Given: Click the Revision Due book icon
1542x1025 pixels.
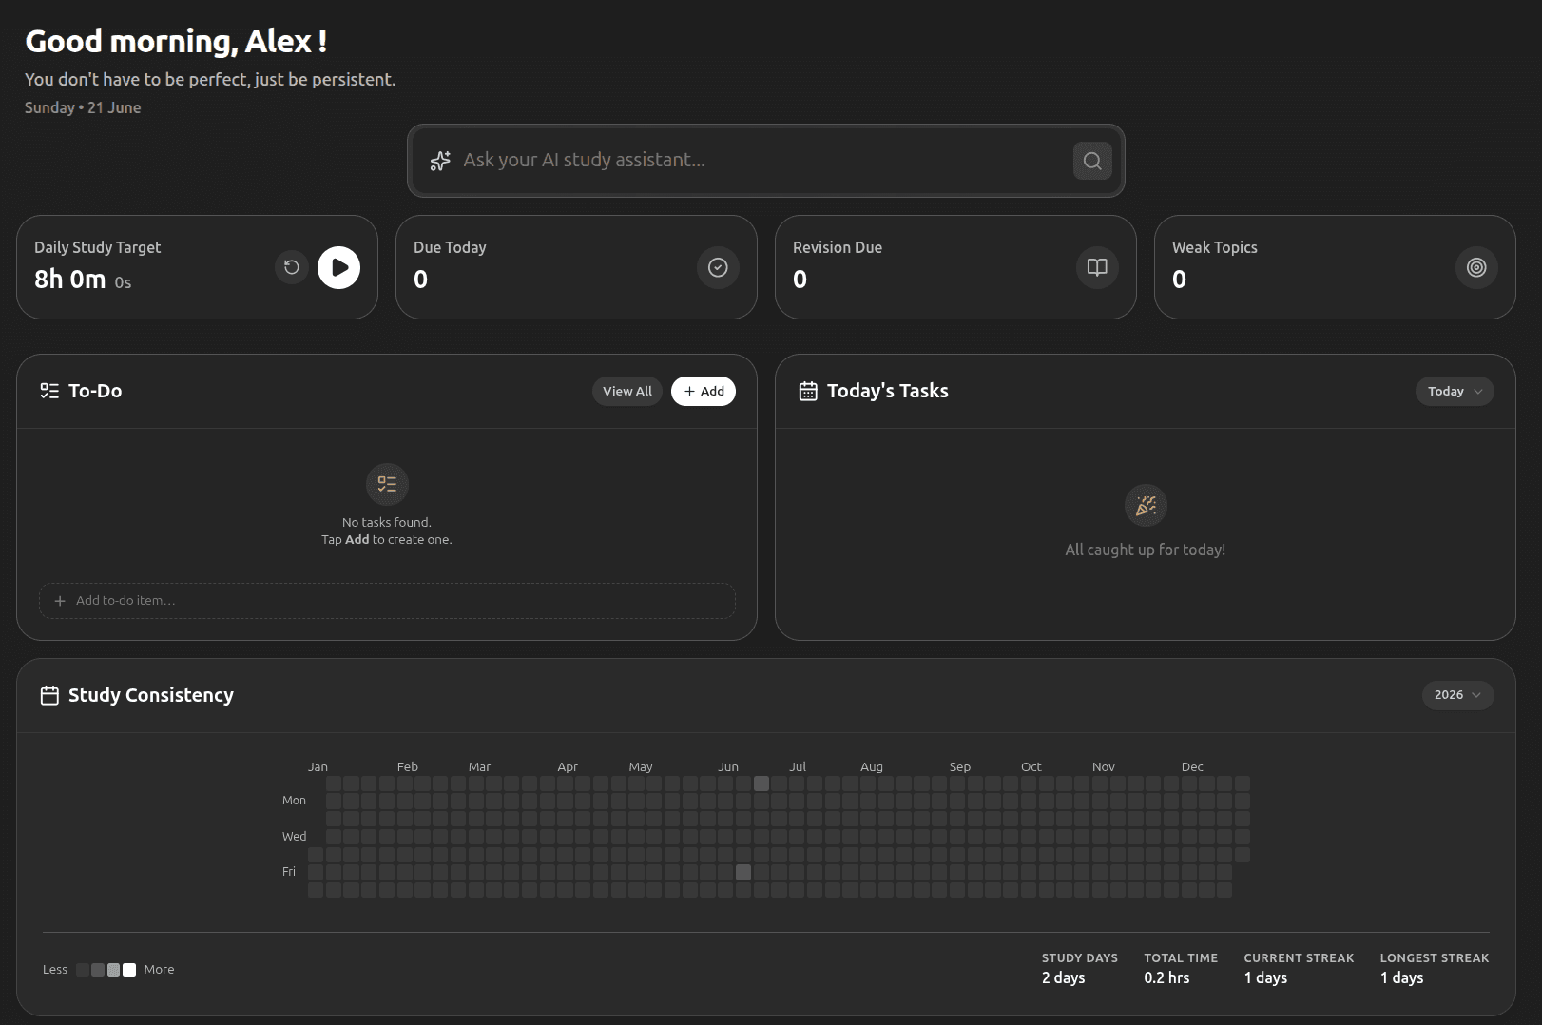Looking at the screenshot, I should coord(1097,267).
